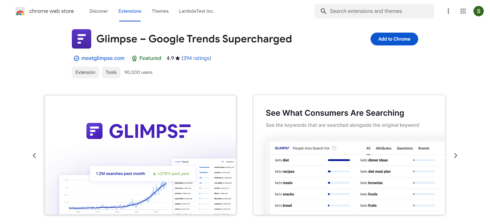The height and width of the screenshot is (224, 490).
Task: Click the keto dinner ideas popularity bar
Action: pos(424,160)
